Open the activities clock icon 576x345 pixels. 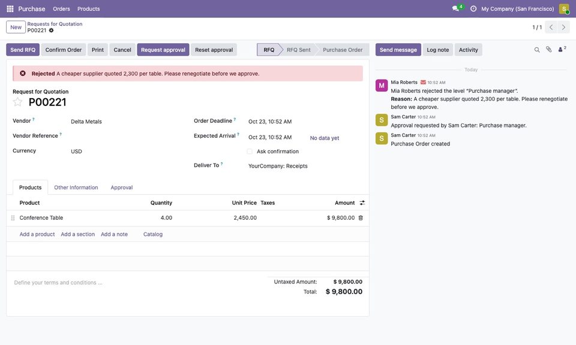coord(473,8)
